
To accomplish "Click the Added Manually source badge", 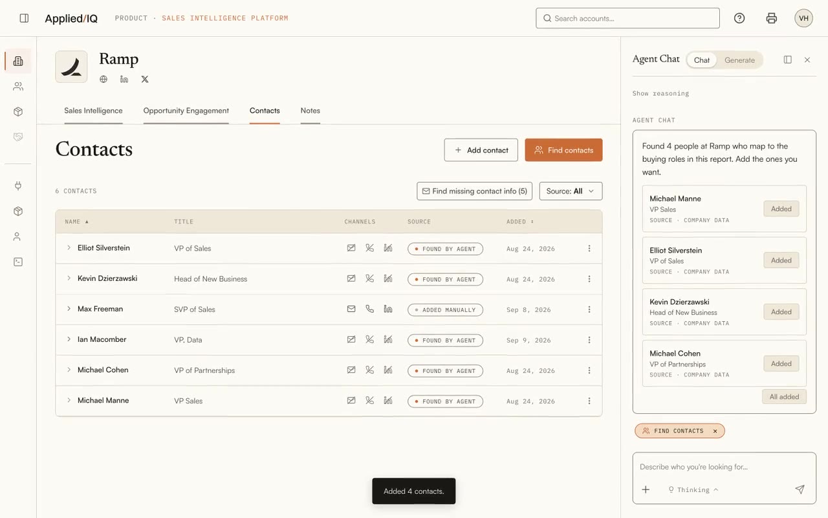I will pos(445,310).
